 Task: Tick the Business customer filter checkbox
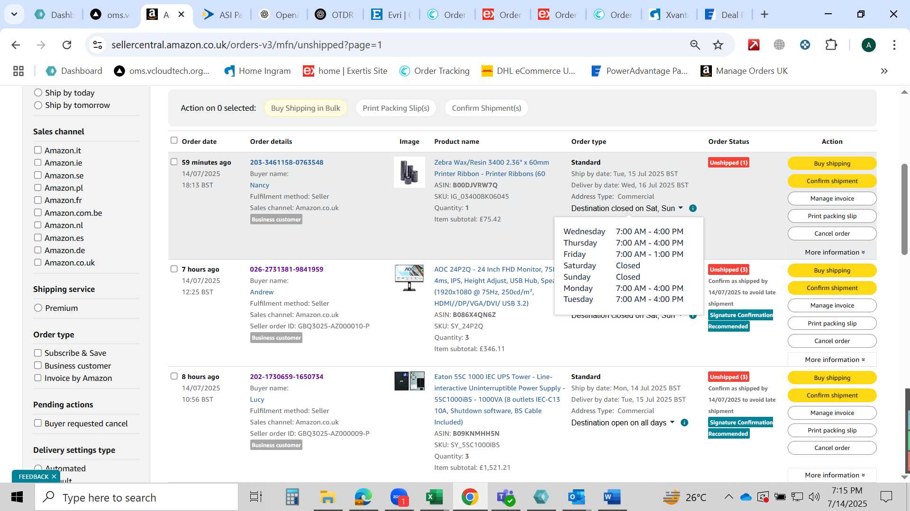pyautogui.click(x=38, y=365)
